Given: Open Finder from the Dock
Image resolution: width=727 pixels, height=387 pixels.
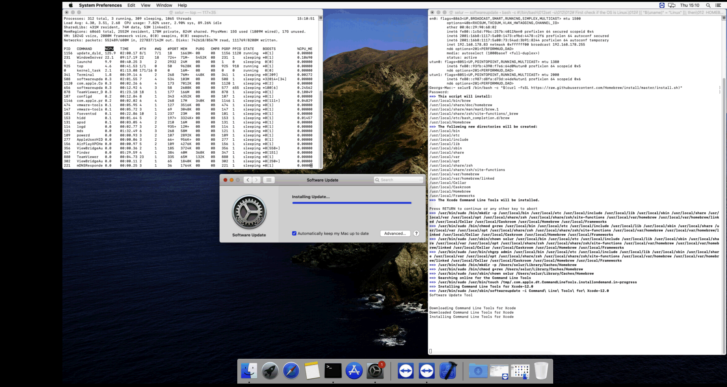Looking at the screenshot, I should pos(249,371).
